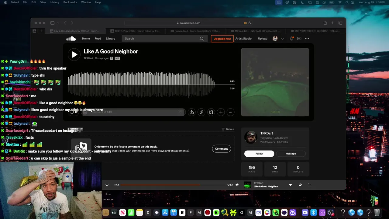Open the track artwork image

(275, 82)
